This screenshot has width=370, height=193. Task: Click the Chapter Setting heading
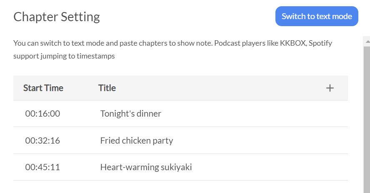[57, 17]
